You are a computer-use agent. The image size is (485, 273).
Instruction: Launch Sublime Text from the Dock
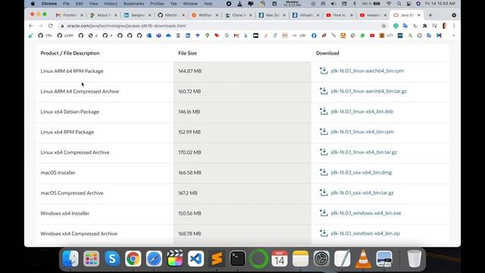point(217,259)
